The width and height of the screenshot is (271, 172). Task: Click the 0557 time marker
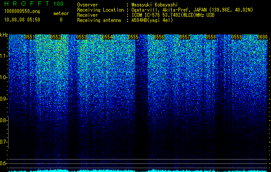click(x=185, y=37)
